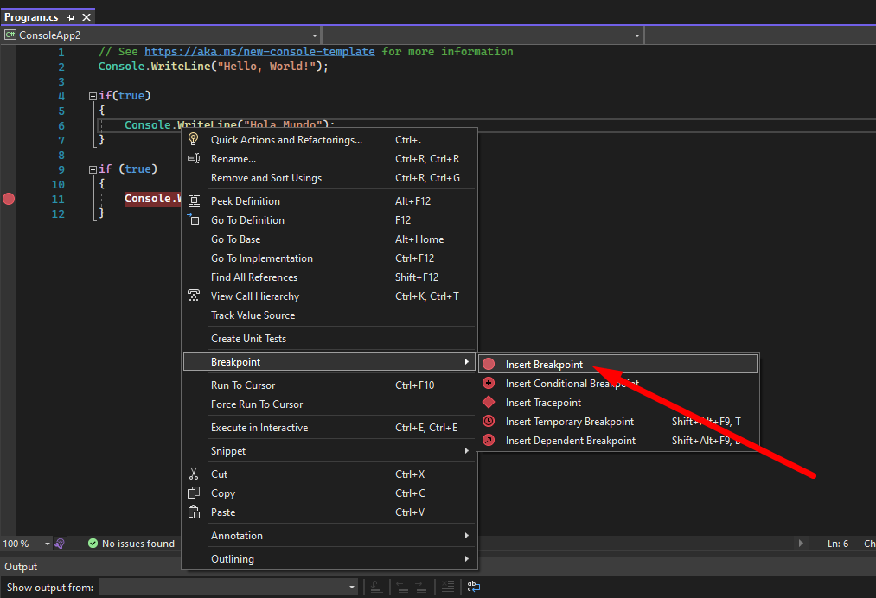Viewport: 876px width, 598px height.
Task: Collapse the if block on line 4
Action: (x=93, y=96)
